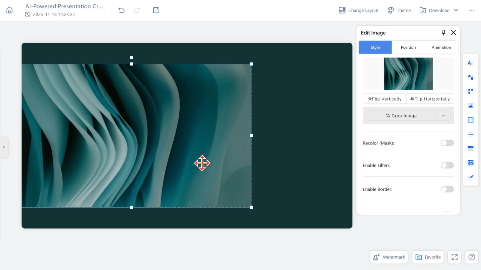The image size is (481, 270).
Task: Go to home via the house icon
Action: (x=9, y=10)
